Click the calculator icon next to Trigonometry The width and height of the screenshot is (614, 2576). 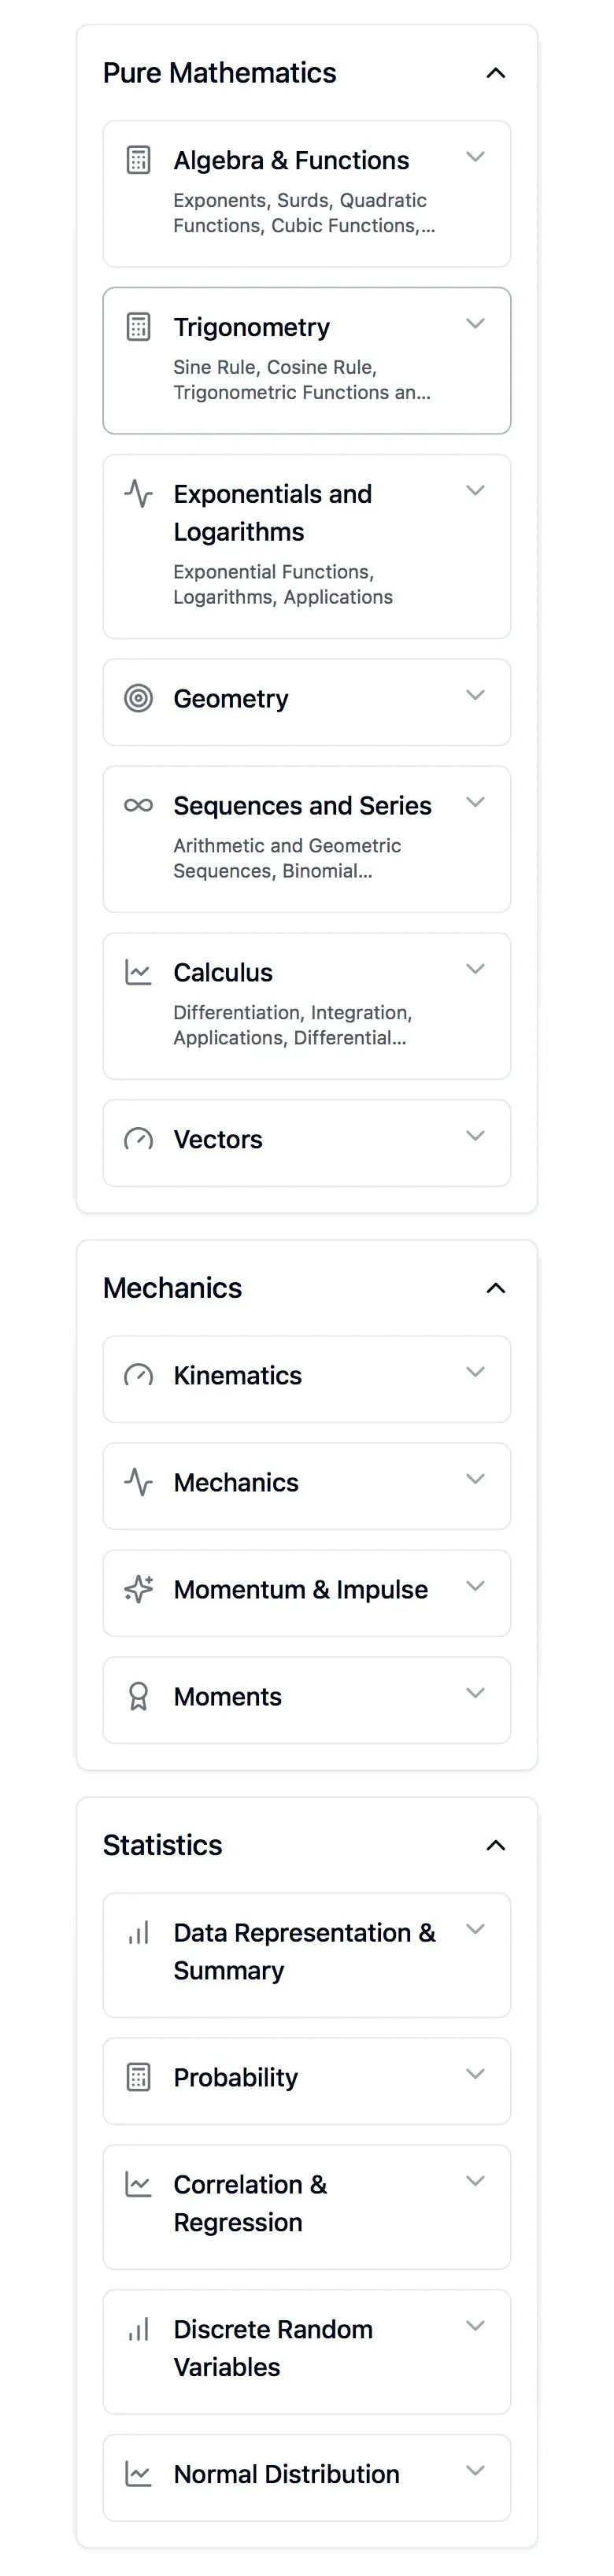click(x=138, y=327)
